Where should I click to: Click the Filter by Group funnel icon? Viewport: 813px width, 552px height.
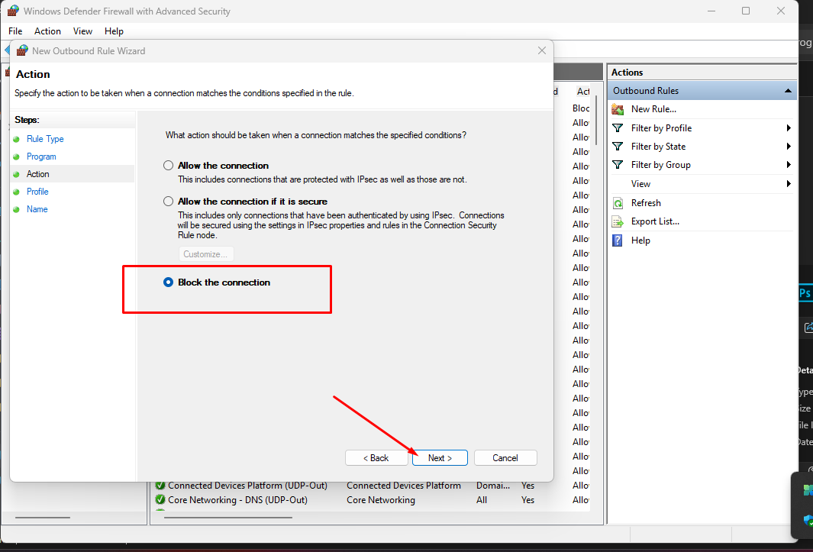point(618,165)
